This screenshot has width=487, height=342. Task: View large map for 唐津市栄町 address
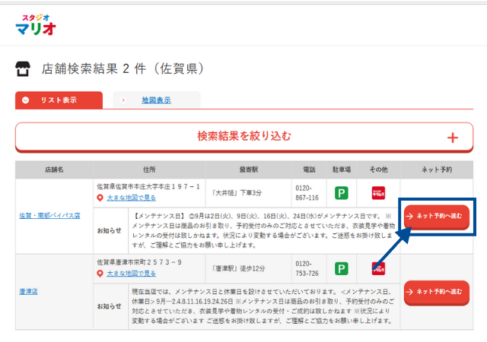tap(131, 274)
